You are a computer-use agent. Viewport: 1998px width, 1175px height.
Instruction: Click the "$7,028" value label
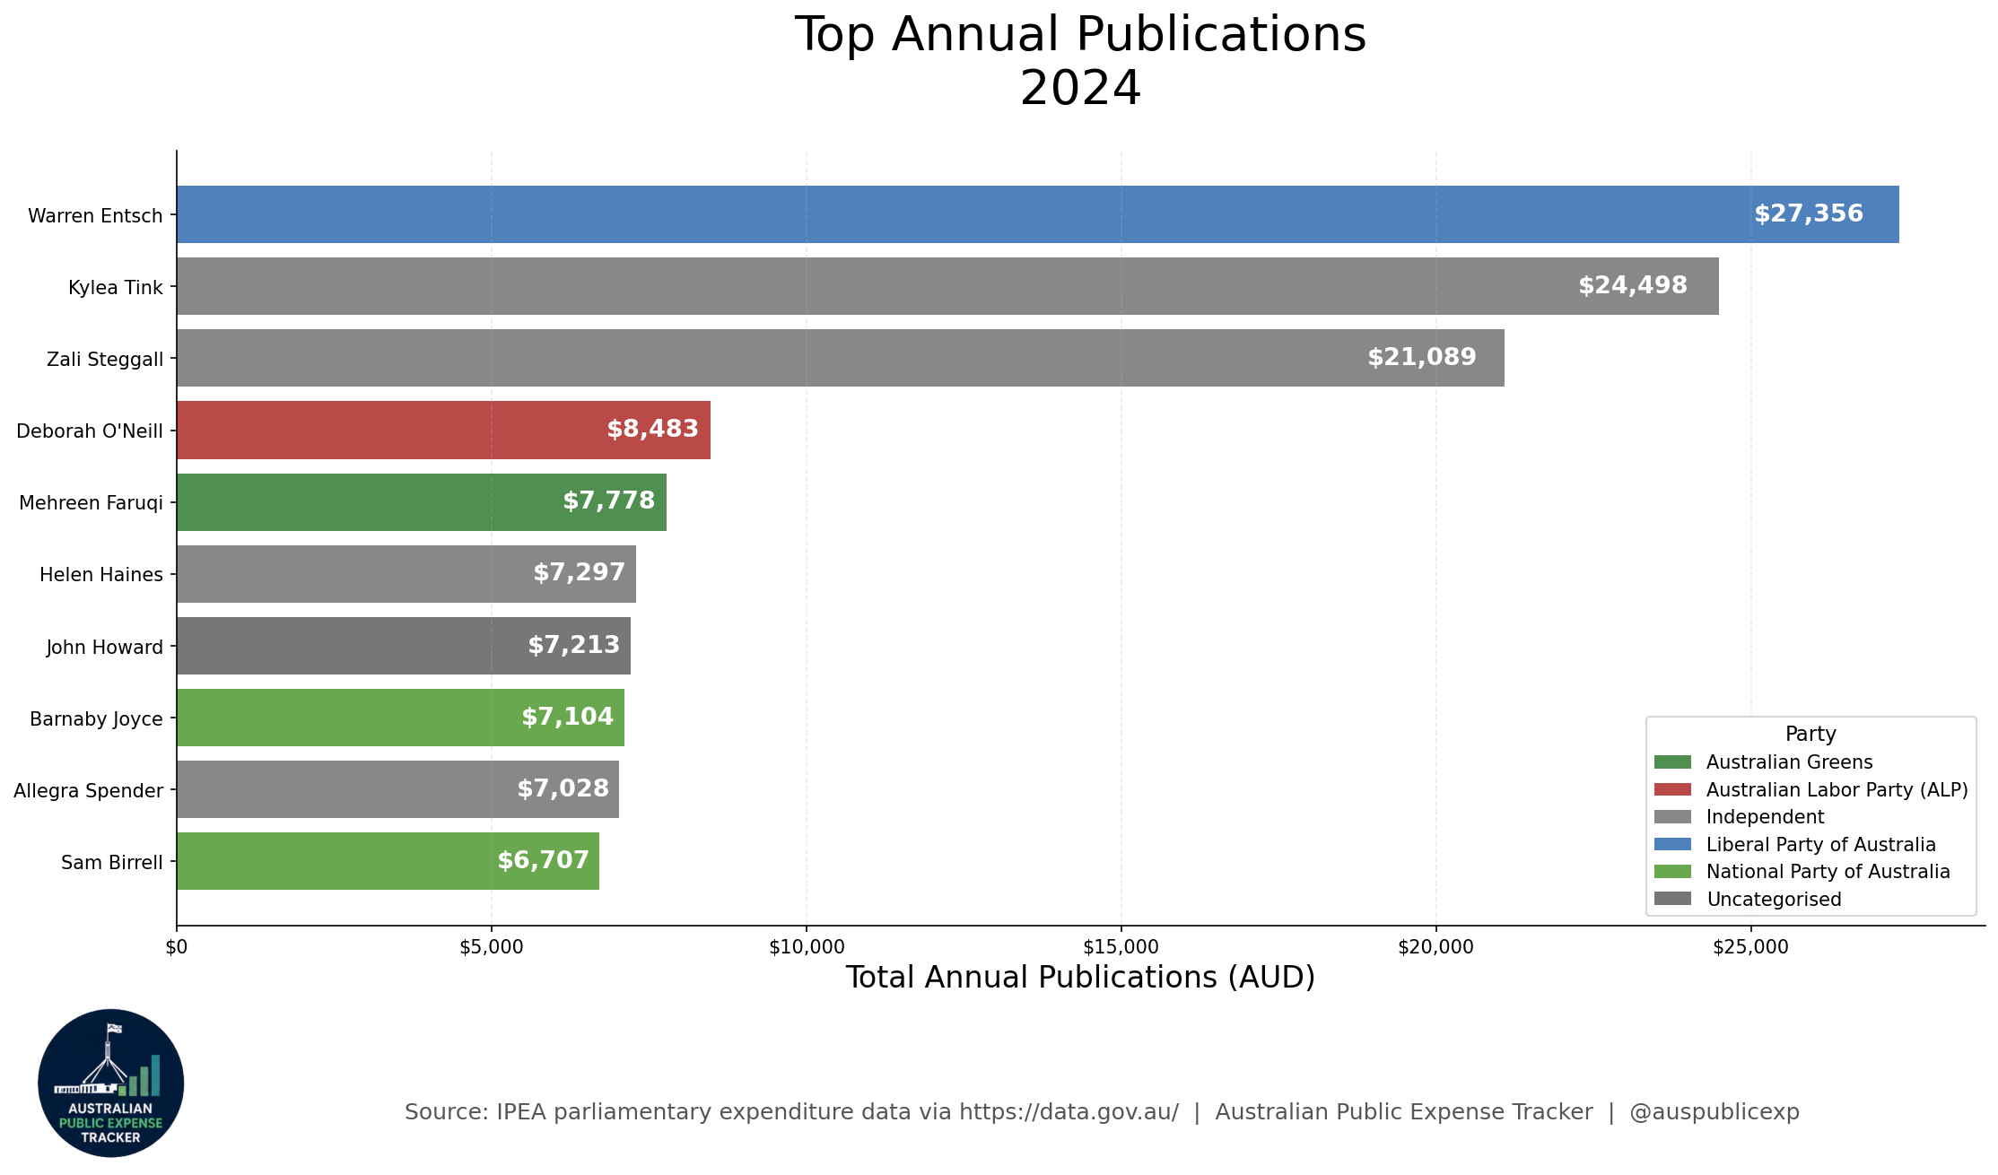point(563,788)
